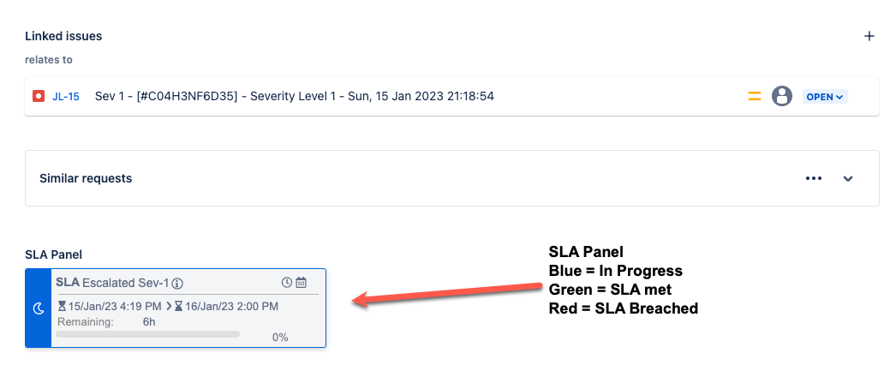Viewport: 896px width, 389px height.
Task: Open the Similar requests more options menu
Action: (813, 178)
